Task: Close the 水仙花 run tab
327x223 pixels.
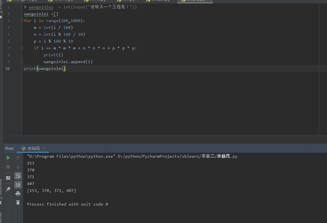Action: point(43,148)
